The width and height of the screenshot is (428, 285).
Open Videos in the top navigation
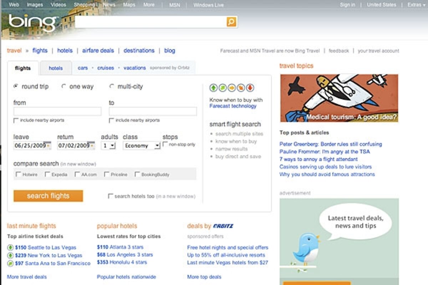[58, 5]
